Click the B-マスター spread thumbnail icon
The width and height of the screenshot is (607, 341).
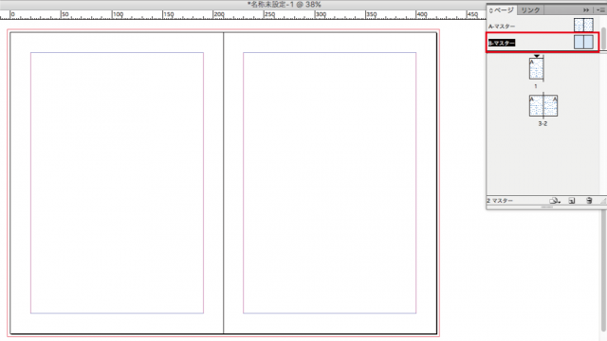[583, 42]
